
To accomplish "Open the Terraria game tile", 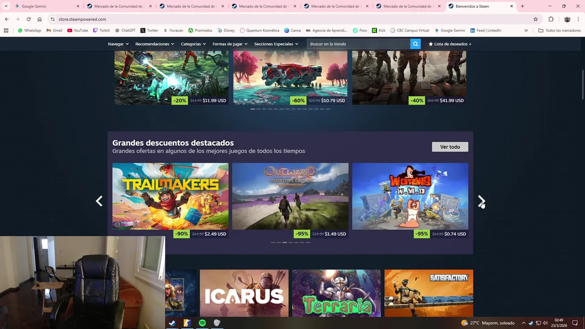I will click(x=336, y=293).
